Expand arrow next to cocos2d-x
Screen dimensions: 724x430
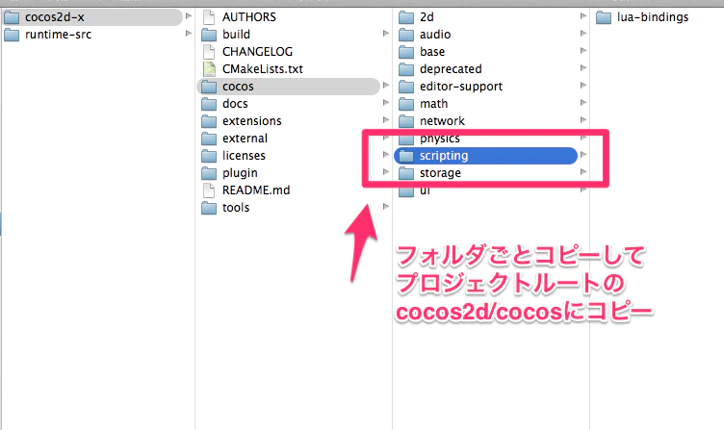pyautogui.click(x=189, y=16)
